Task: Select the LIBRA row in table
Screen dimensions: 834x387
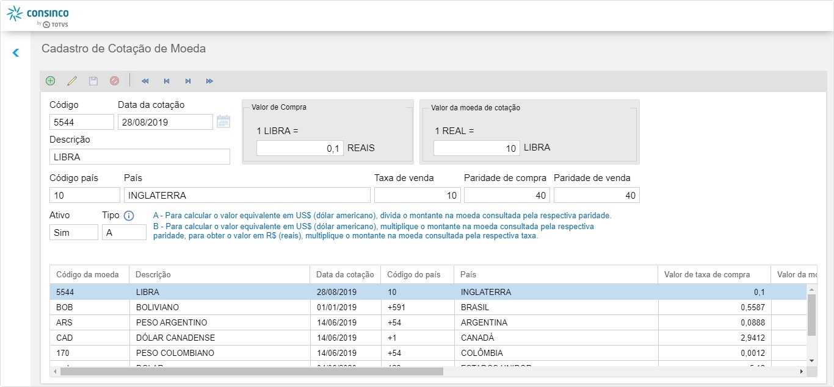Action: 428,292
